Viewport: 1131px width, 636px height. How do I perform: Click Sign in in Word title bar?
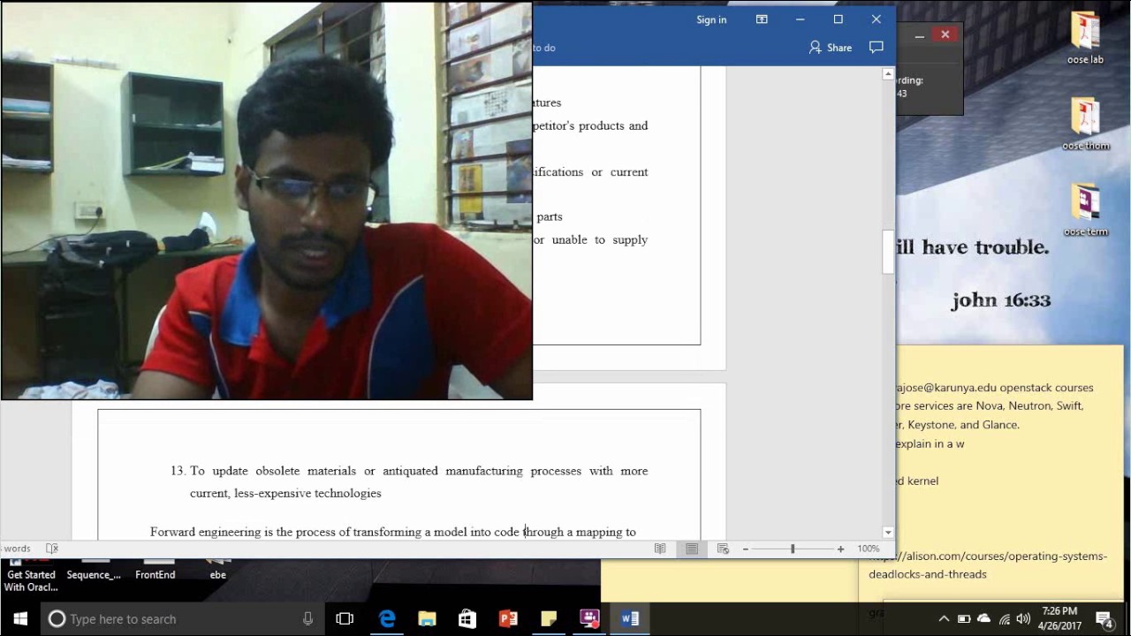tap(711, 19)
